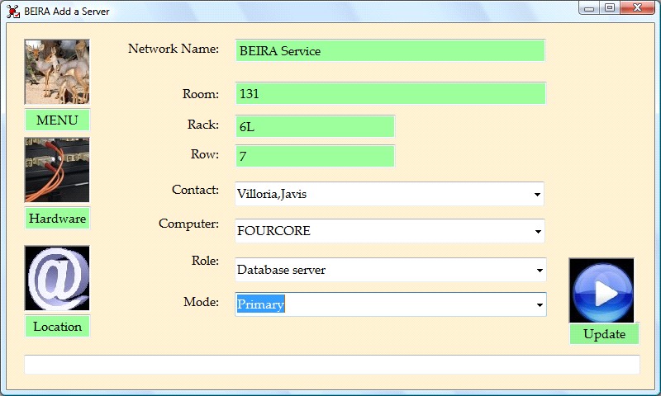Click the BEIRA app icon in title bar
Screen dimensions: 661x396
pos(13,11)
